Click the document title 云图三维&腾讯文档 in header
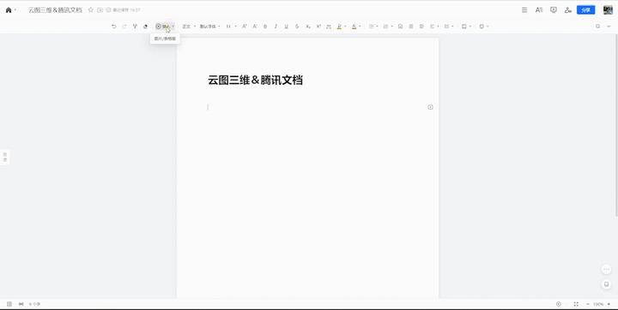The image size is (618, 310). point(55,10)
